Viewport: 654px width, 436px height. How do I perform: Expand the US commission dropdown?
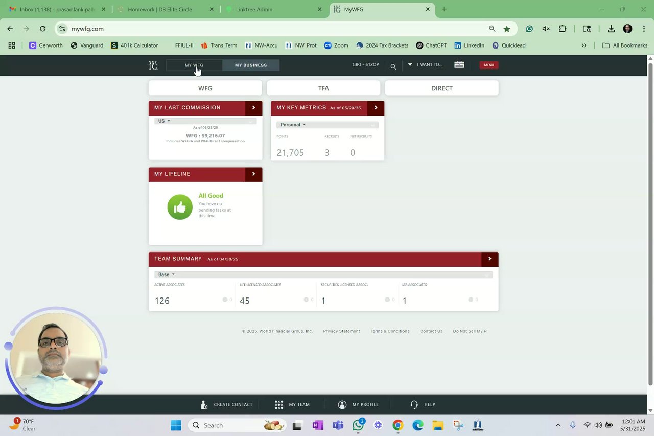[205, 121]
